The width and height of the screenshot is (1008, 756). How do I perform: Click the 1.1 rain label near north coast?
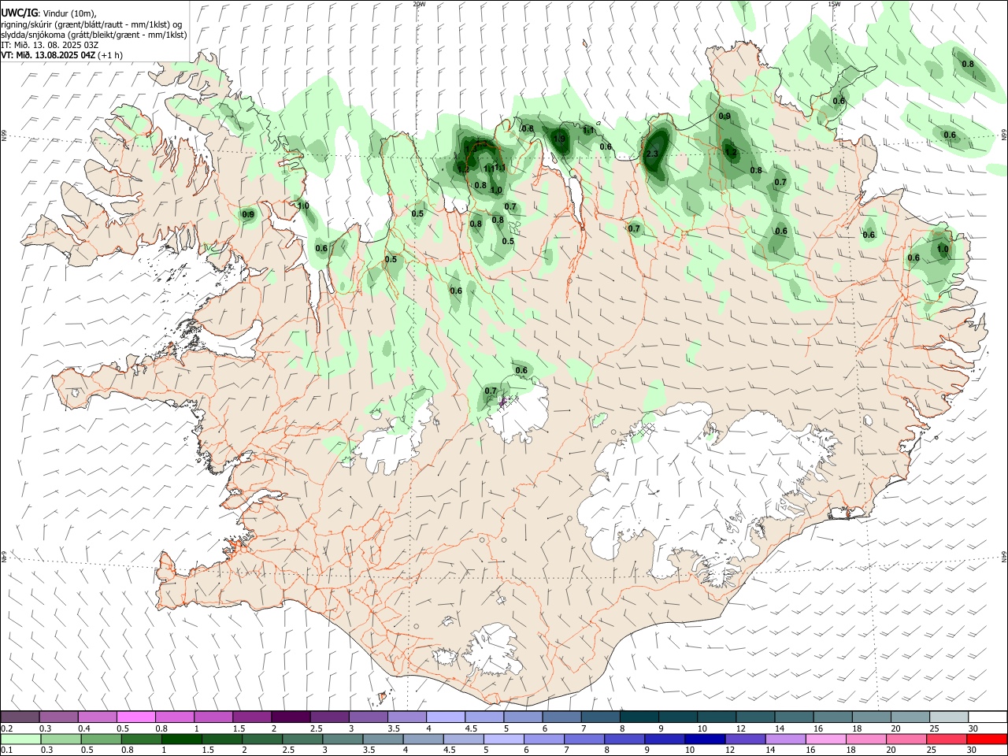coord(587,130)
